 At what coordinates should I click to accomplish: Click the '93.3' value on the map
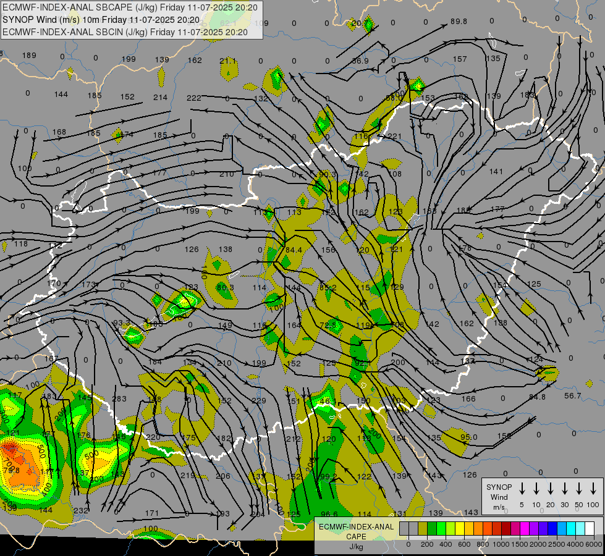pyautogui.click(x=122, y=323)
